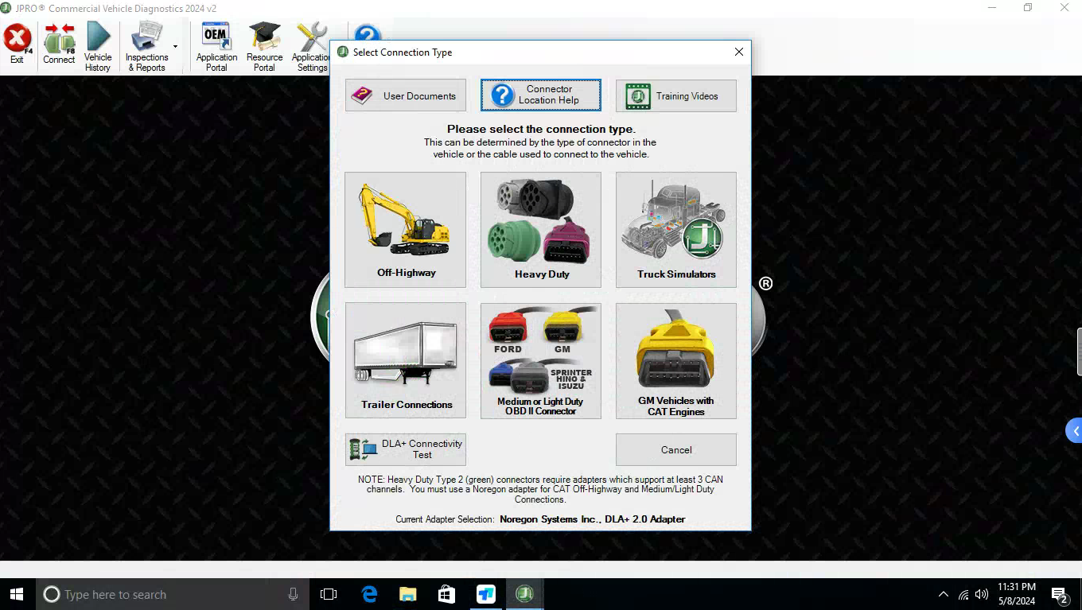This screenshot has height=610, width=1082.
Task: Show hidden system tray icons
Action: 944,594
